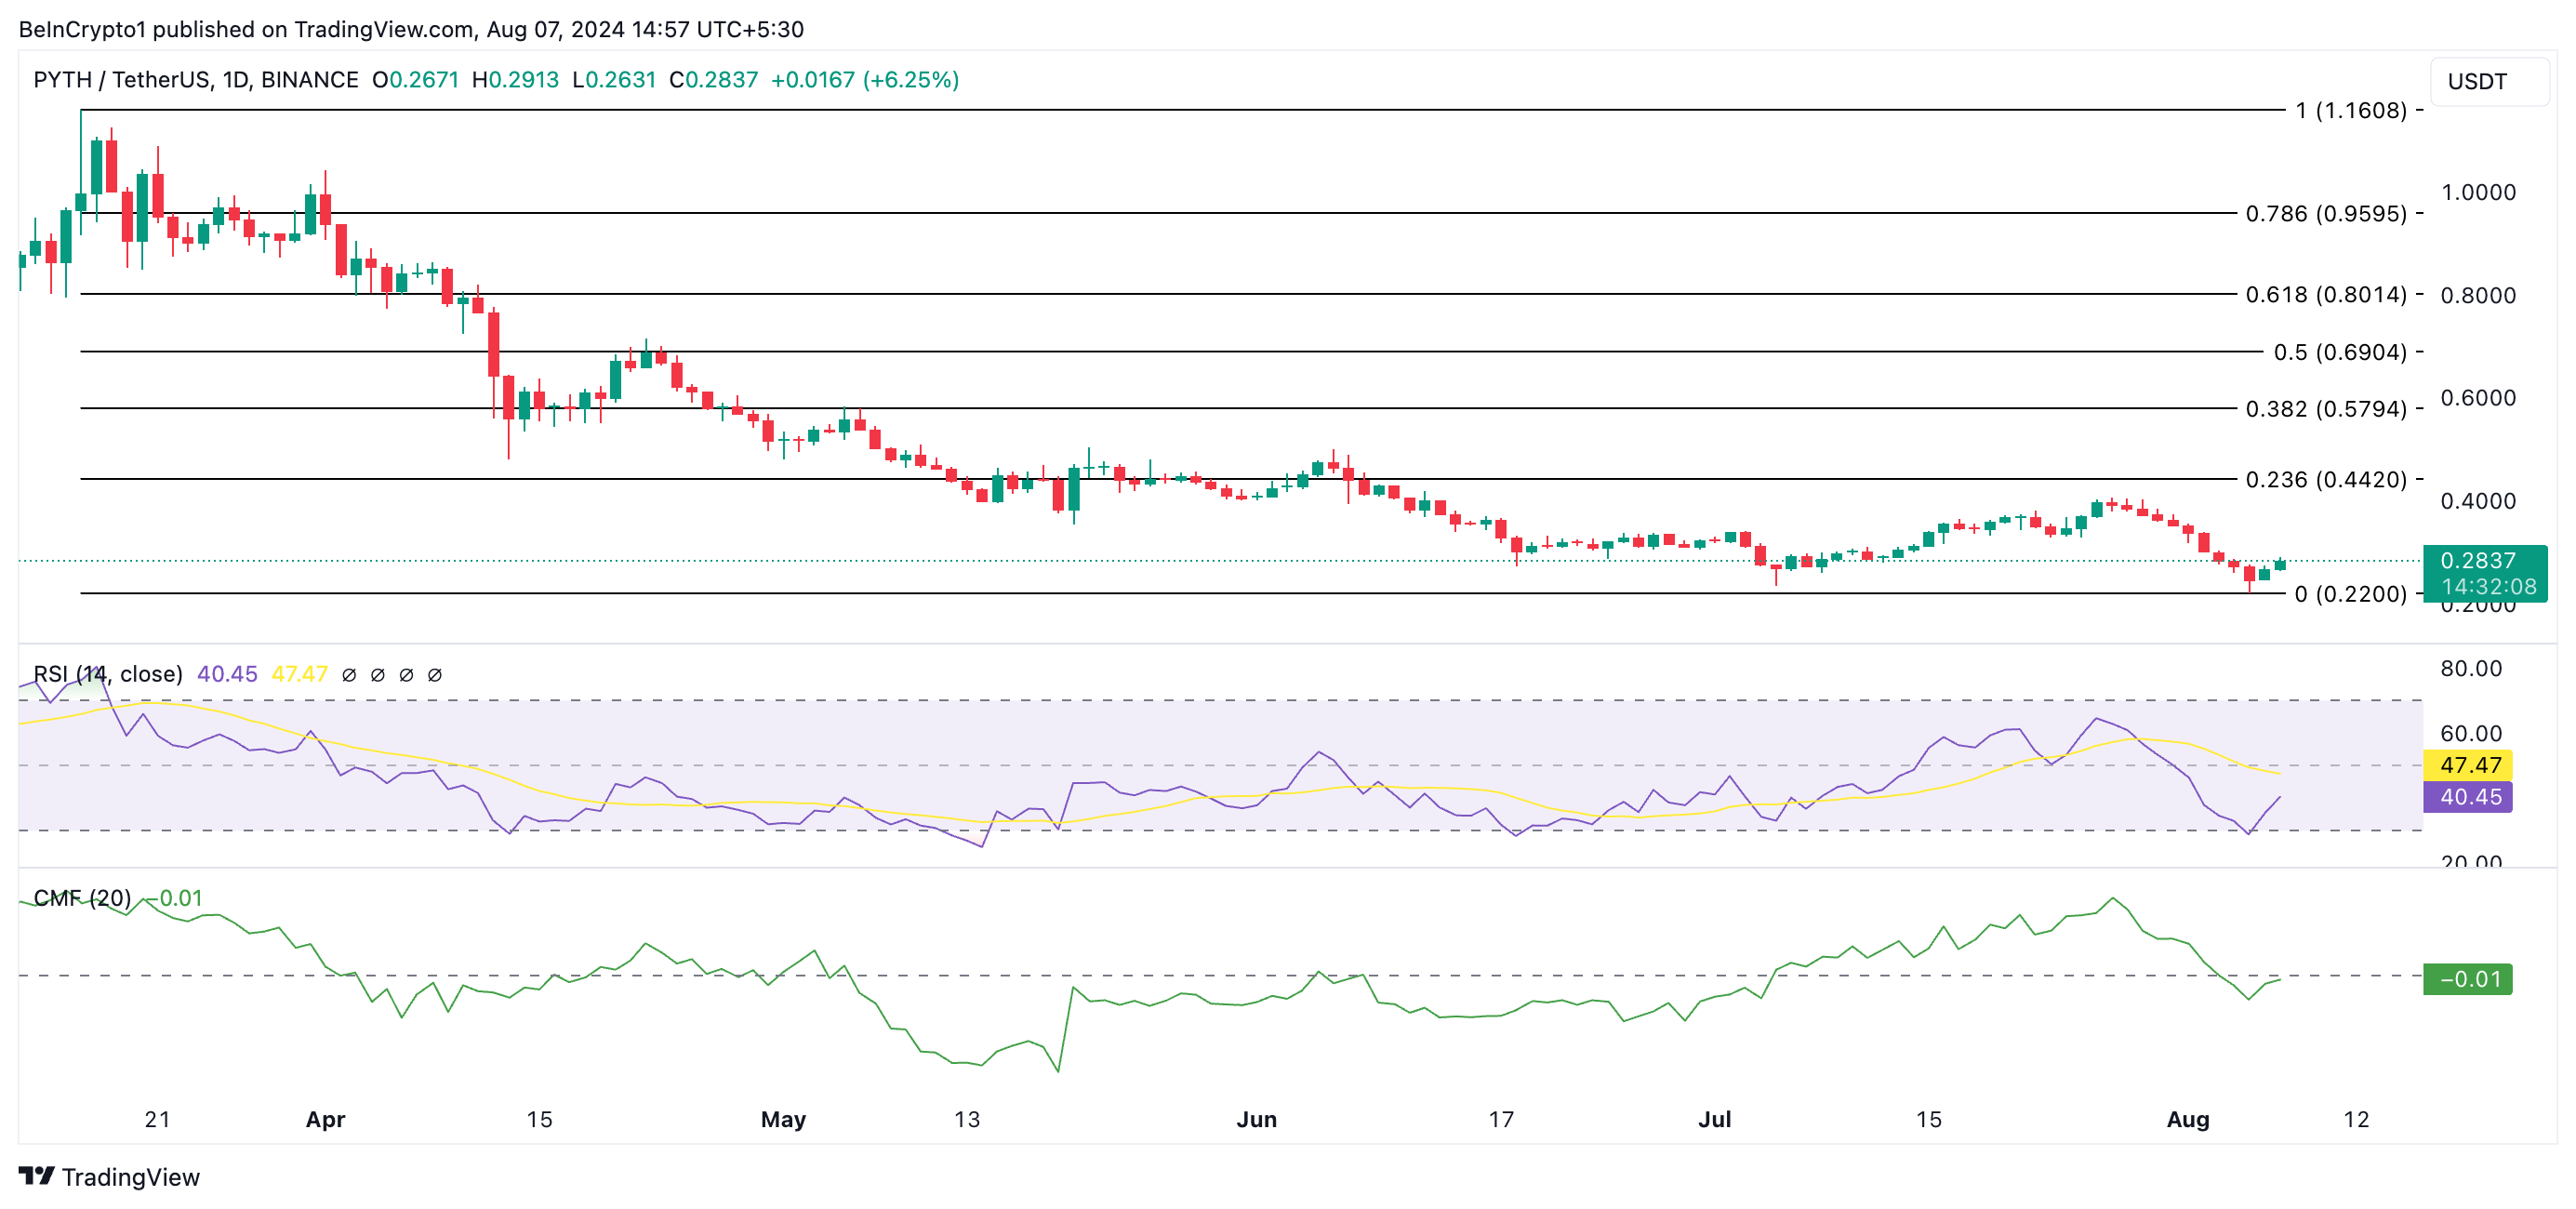The image size is (2576, 1209).
Task: Click the 0.618 (0.8014) Fibonacci level label
Action: (2325, 294)
